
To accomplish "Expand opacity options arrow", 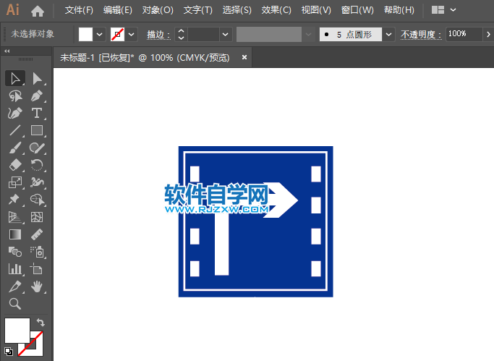I will tap(488, 34).
